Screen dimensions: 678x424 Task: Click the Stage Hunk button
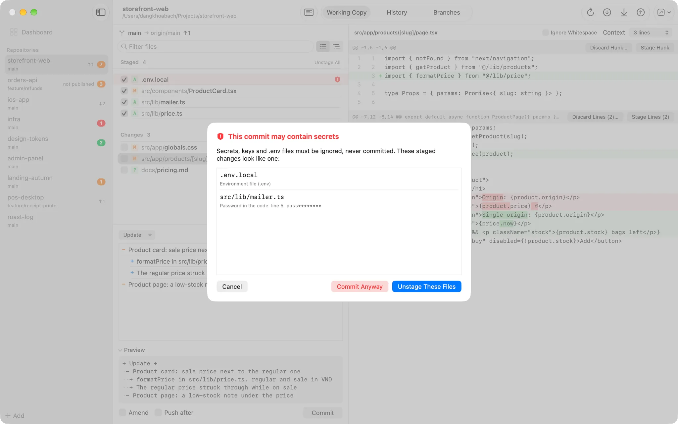coord(654,47)
